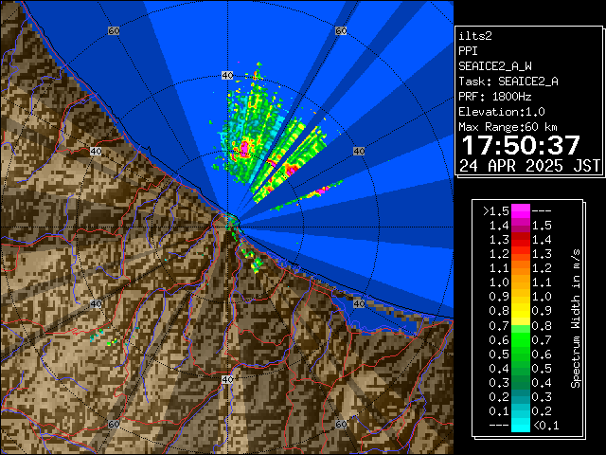Click the 60 km ring label southwest on land
Image resolution: width=606 pixels, height=455 pixels.
114,424
